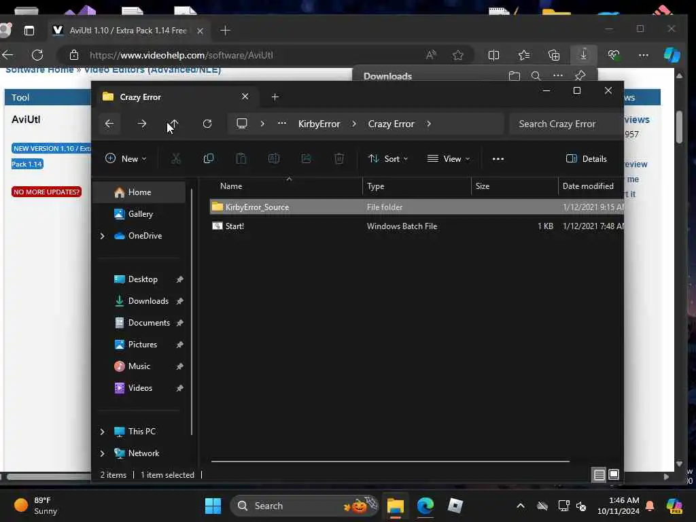Image resolution: width=696 pixels, height=522 pixels.
Task: Open Videos in the sidebar
Action: pos(139,388)
